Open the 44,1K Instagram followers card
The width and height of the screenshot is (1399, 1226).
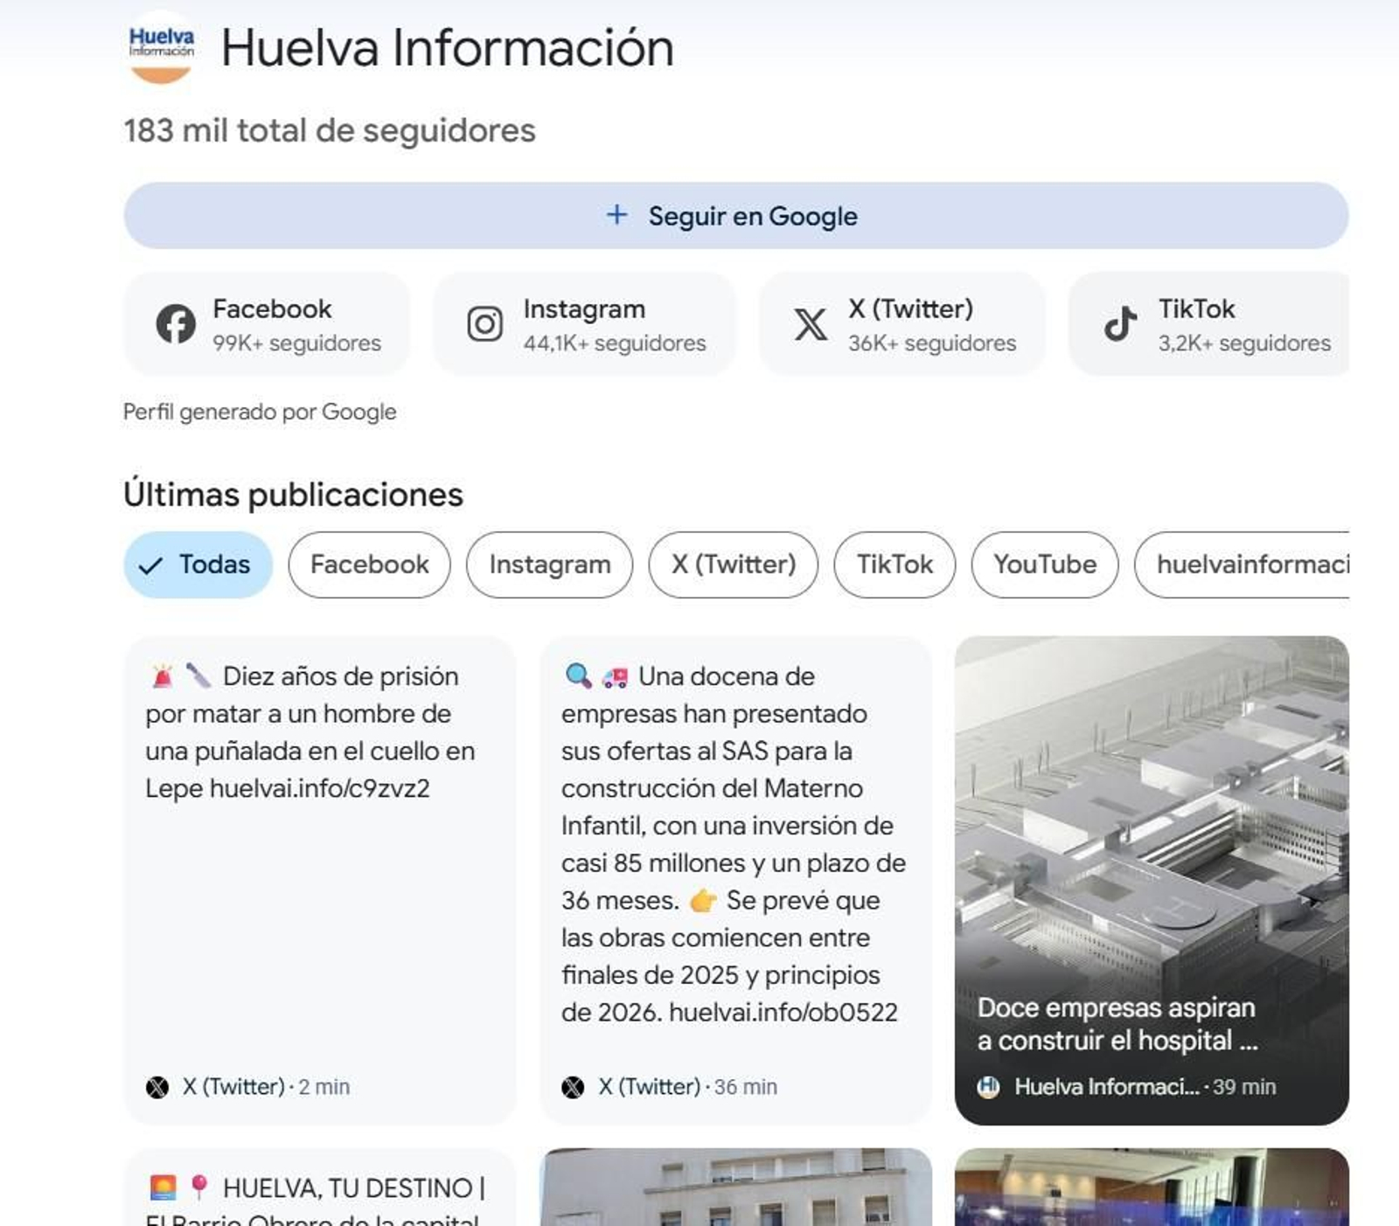tap(584, 323)
